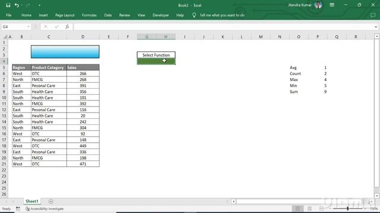Click the Ribbon Display Options icon
This screenshot has height=213, width=380.
click(332, 5)
